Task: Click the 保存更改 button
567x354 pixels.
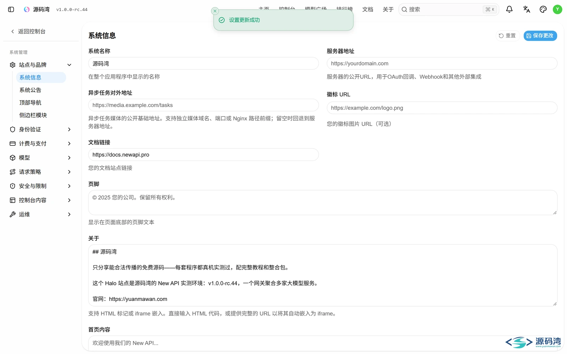Action: click(x=540, y=36)
